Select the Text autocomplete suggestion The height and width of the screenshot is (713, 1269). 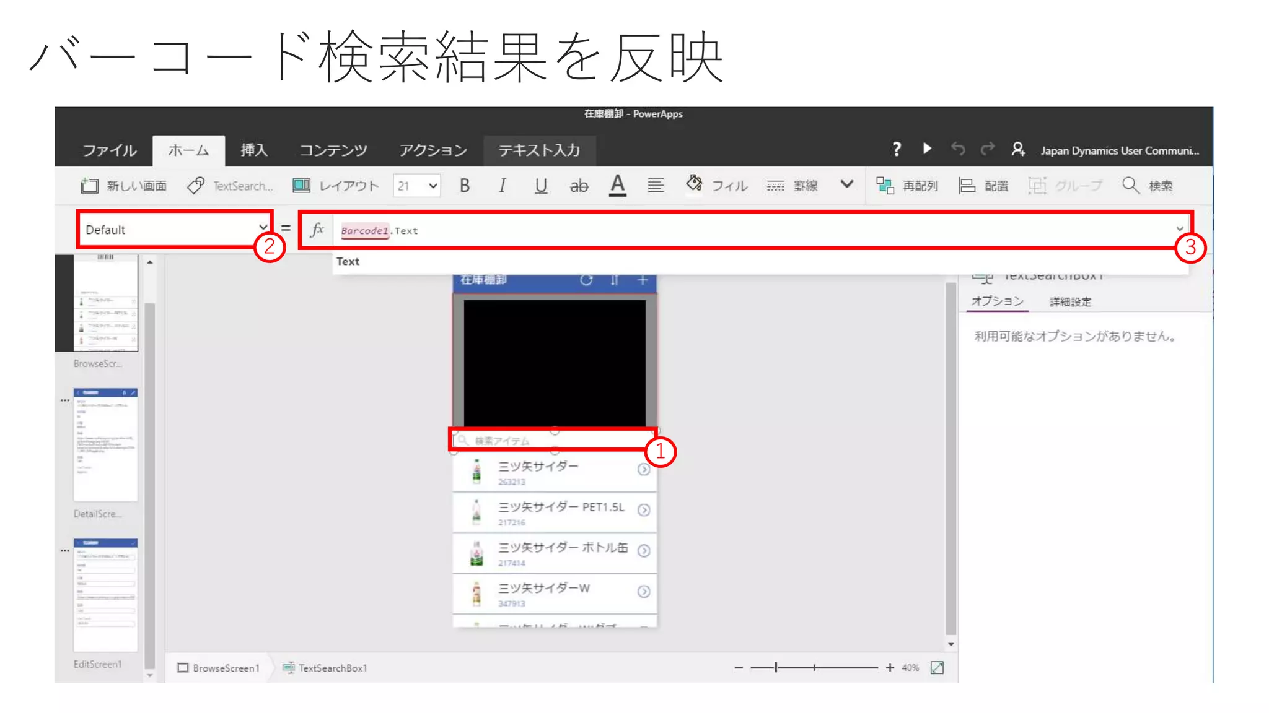[x=348, y=261]
